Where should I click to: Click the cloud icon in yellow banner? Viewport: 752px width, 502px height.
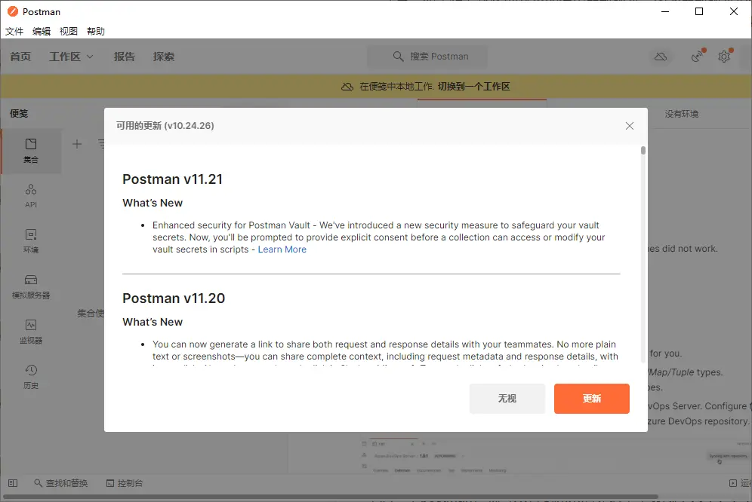347,87
